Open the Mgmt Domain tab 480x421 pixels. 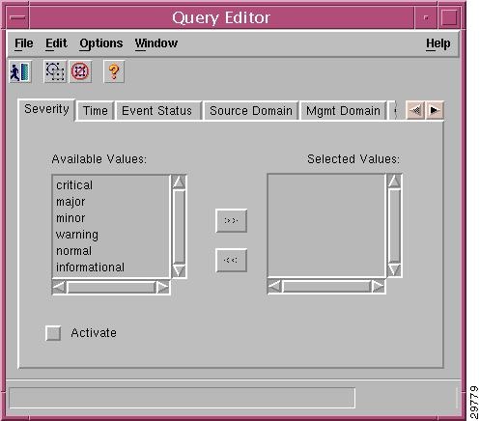click(343, 111)
